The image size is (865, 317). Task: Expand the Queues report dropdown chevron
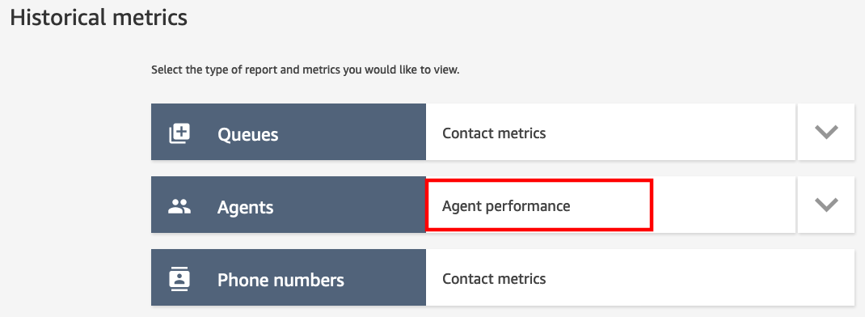click(826, 132)
